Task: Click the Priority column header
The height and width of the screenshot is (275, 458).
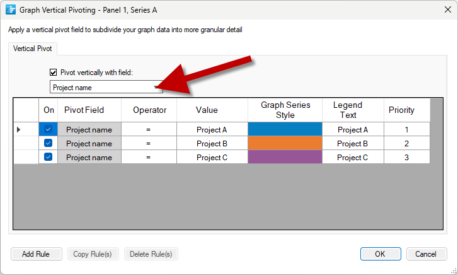Action: [407, 110]
